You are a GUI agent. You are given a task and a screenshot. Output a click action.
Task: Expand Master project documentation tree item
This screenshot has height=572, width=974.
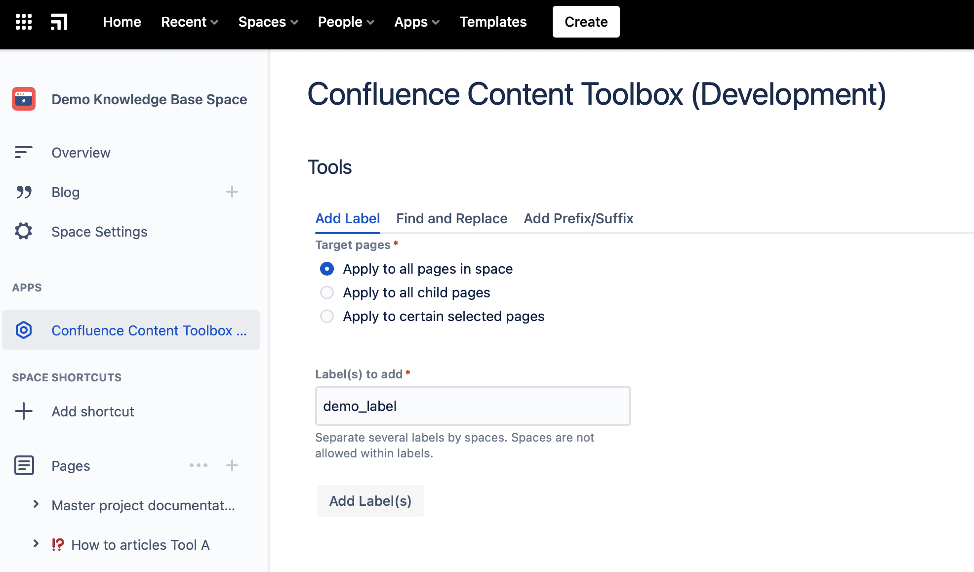pyautogui.click(x=36, y=504)
